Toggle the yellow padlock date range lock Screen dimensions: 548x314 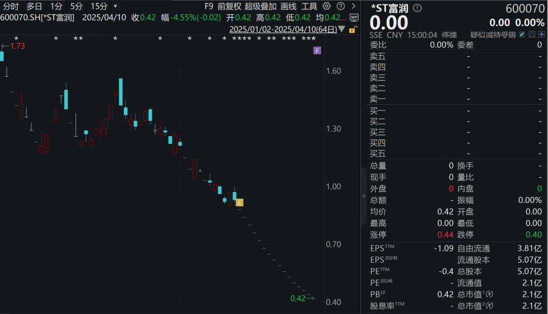pos(353,29)
